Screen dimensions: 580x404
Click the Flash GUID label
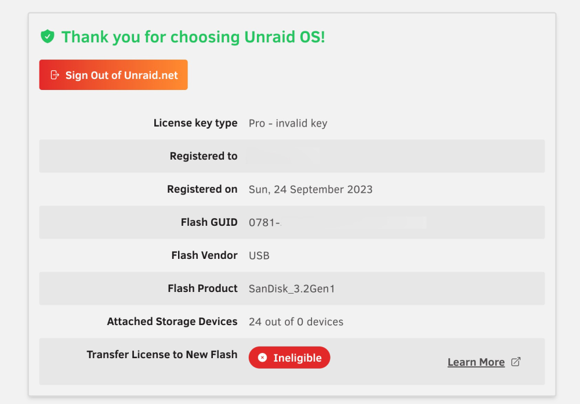[209, 222]
